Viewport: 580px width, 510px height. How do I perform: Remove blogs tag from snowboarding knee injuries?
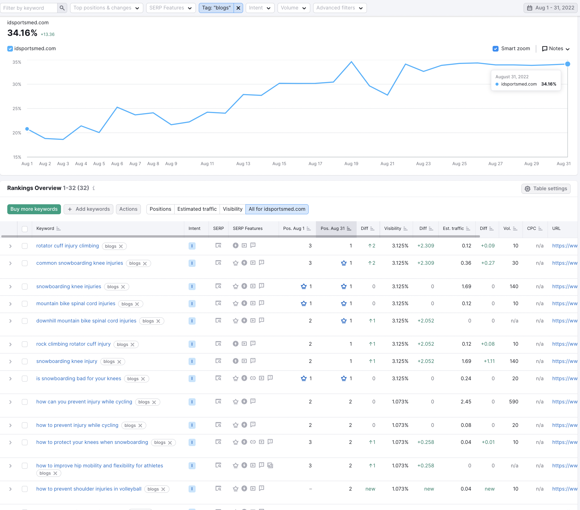tap(123, 287)
